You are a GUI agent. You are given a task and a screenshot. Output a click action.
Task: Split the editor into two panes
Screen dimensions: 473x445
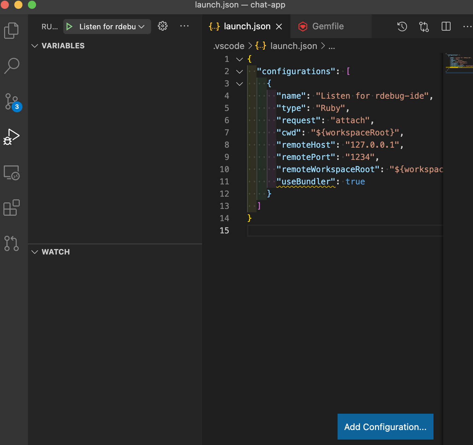click(x=446, y=26)
